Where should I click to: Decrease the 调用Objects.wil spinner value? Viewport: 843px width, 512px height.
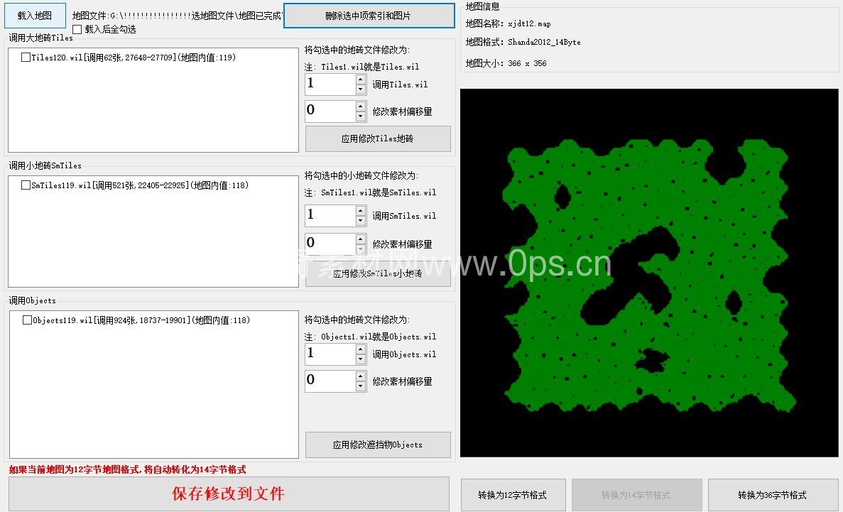click(x=361, y=359)
